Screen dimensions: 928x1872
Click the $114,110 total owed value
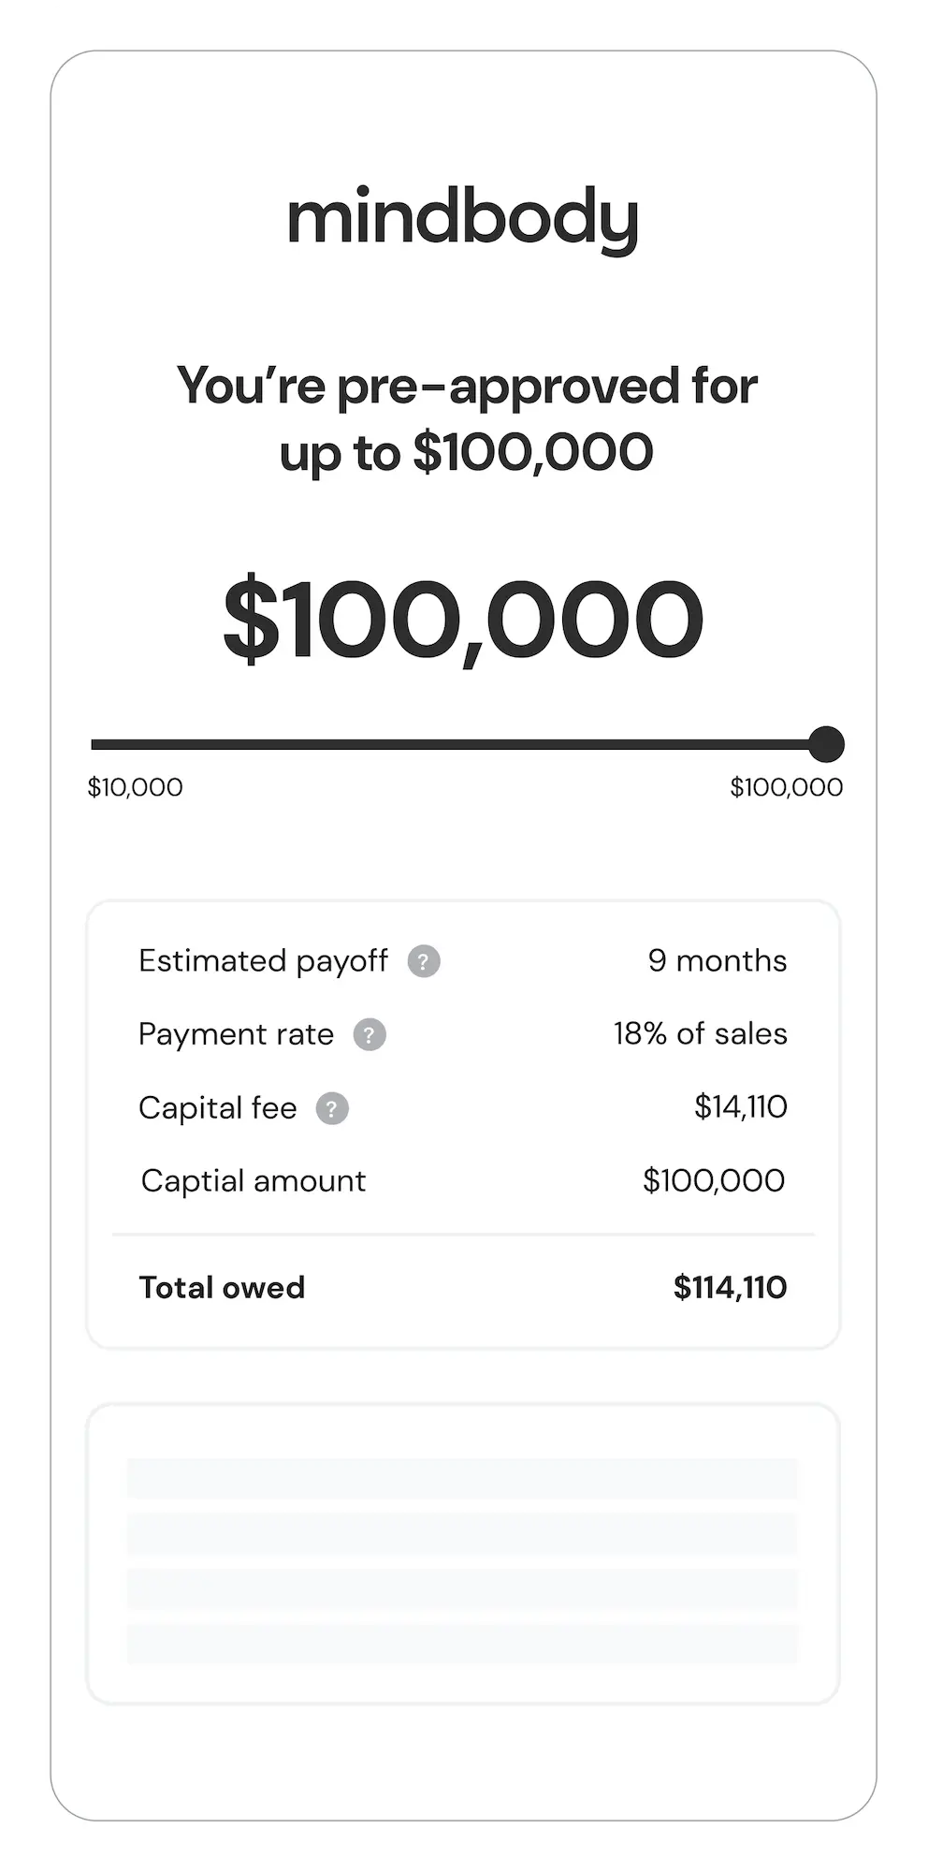point(730,1288)
